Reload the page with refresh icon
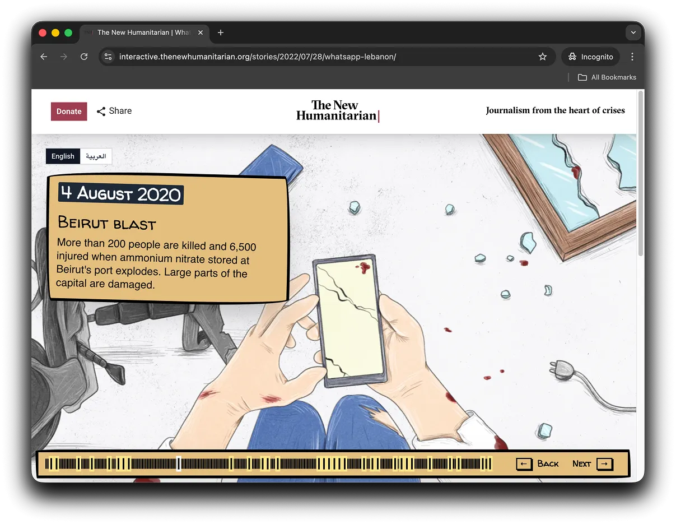This screenshot has height=524, width=676. (x=84, y=57)
